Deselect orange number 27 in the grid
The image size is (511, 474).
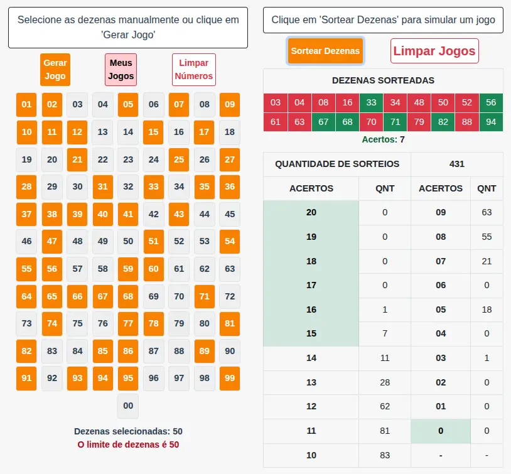click(230, 159)
